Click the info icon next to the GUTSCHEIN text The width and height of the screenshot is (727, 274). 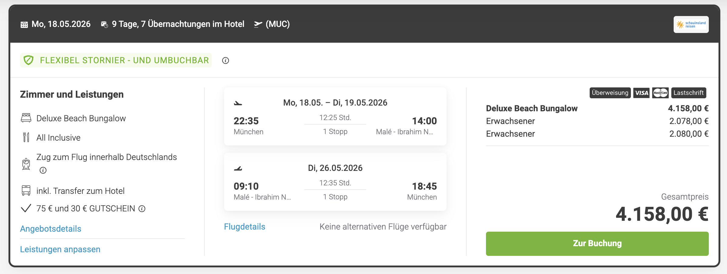point(142,209)
